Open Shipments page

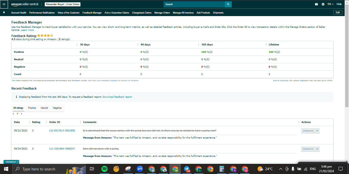click(x=218, y=13)
